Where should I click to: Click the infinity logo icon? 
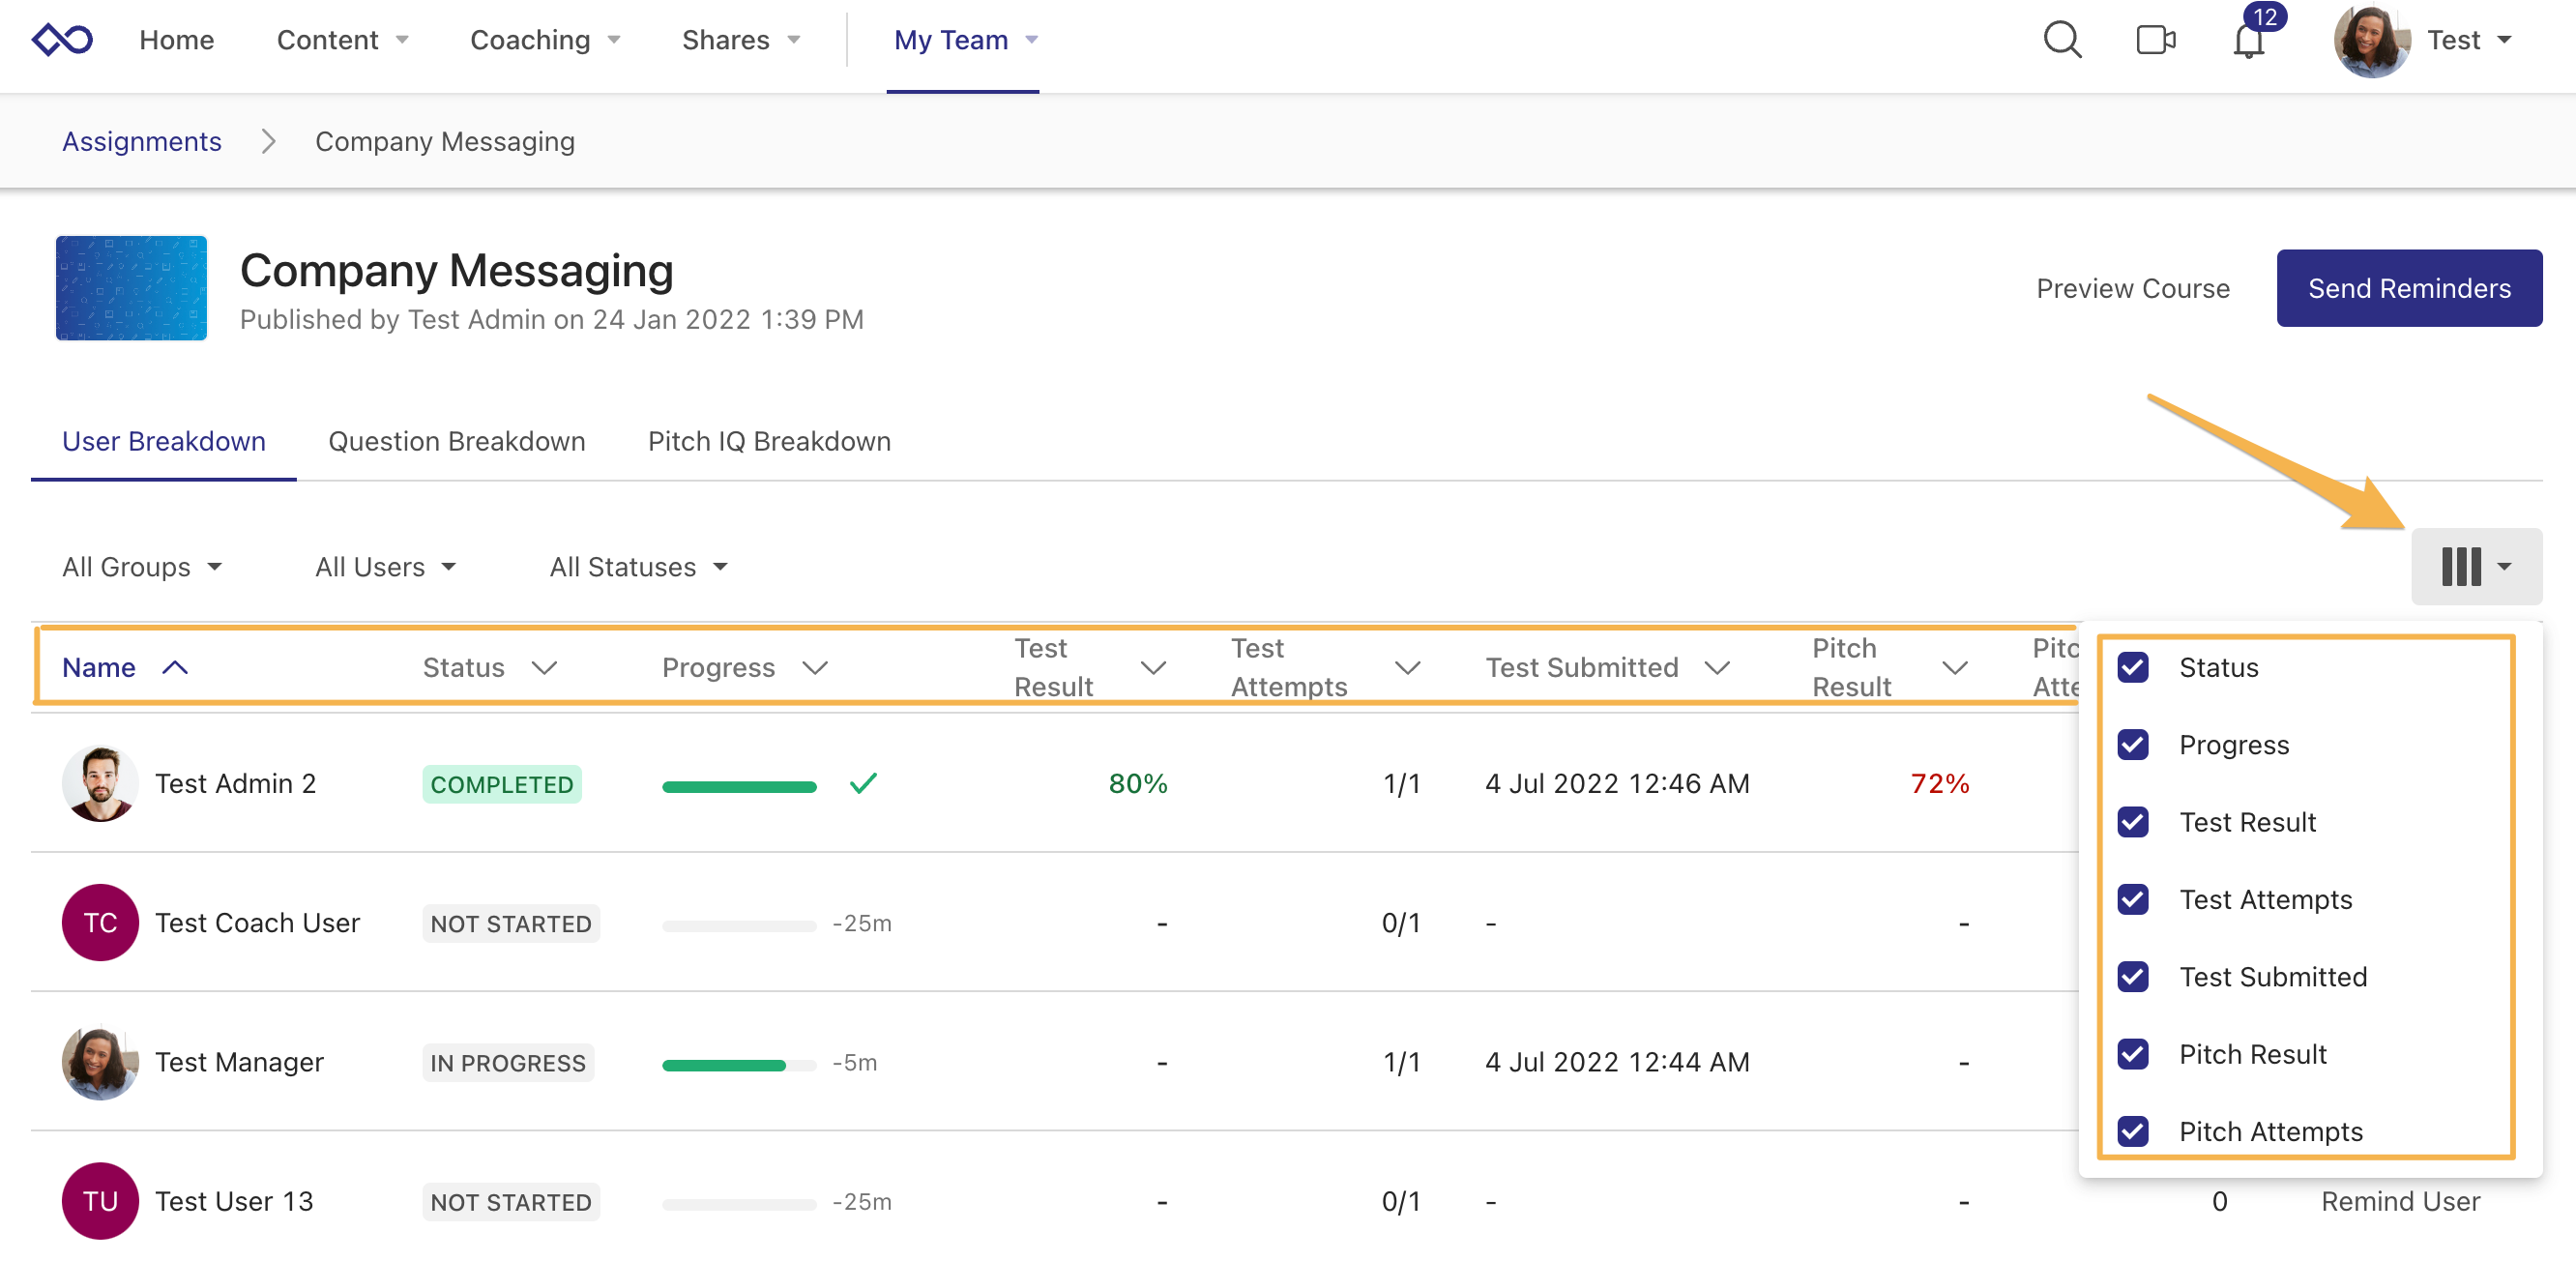tap(62, 39)
